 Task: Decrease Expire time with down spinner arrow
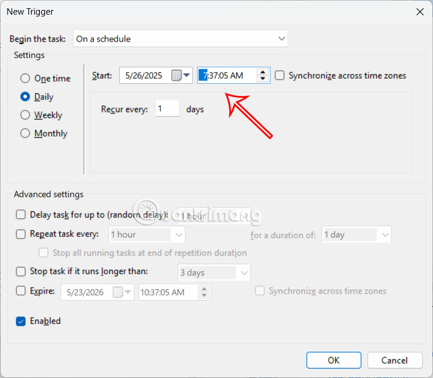coord(204,295)
